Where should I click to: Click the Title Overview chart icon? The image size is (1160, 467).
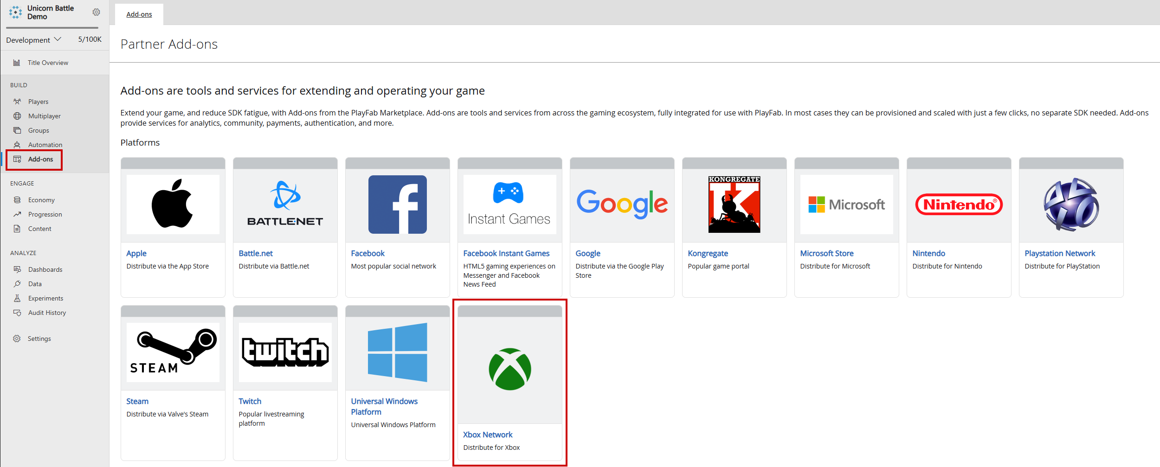click(x=17, y=63)
